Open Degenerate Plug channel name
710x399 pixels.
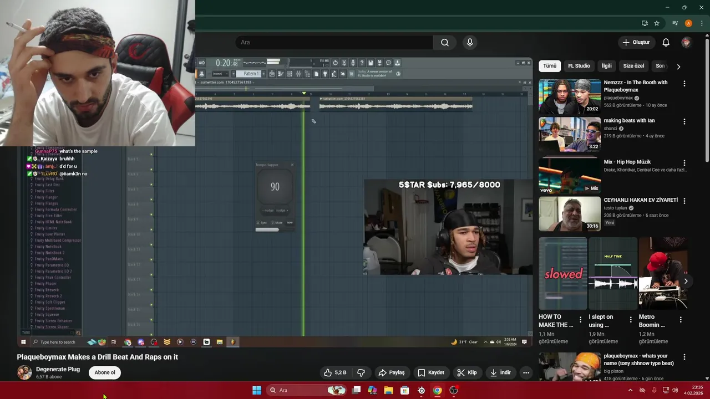click(58, 369)
